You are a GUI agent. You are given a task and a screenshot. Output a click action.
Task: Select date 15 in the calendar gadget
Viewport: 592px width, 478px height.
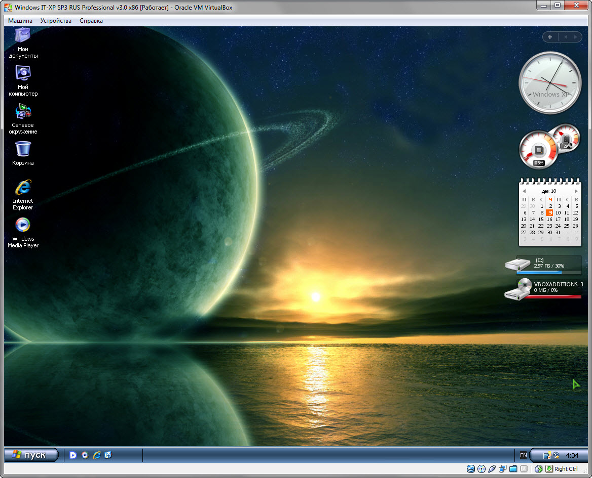(x=541, y=219)
